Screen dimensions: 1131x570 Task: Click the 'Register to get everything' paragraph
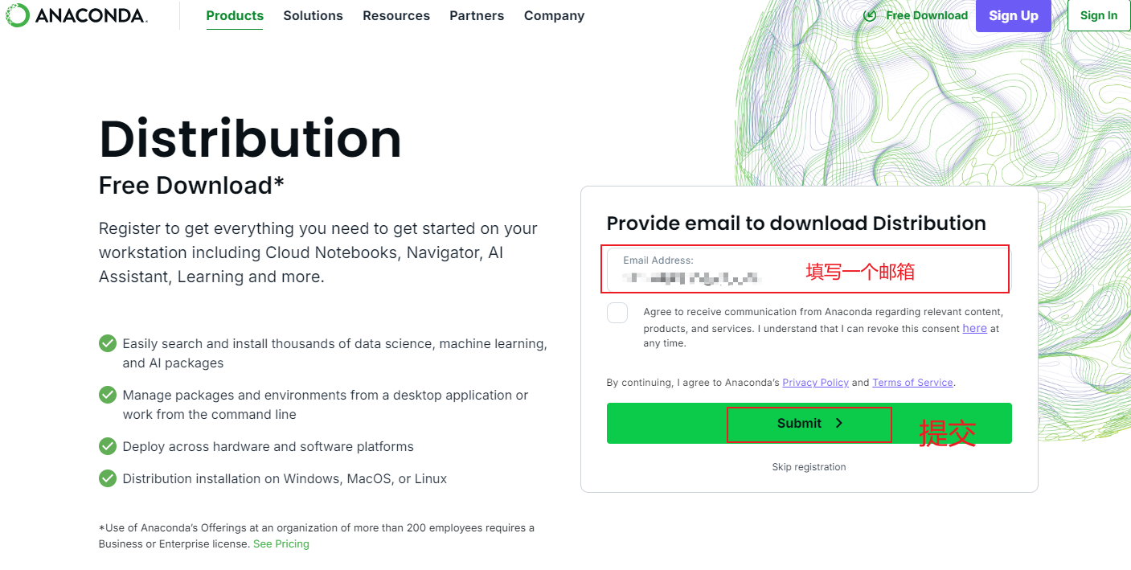tap(318, 252)
